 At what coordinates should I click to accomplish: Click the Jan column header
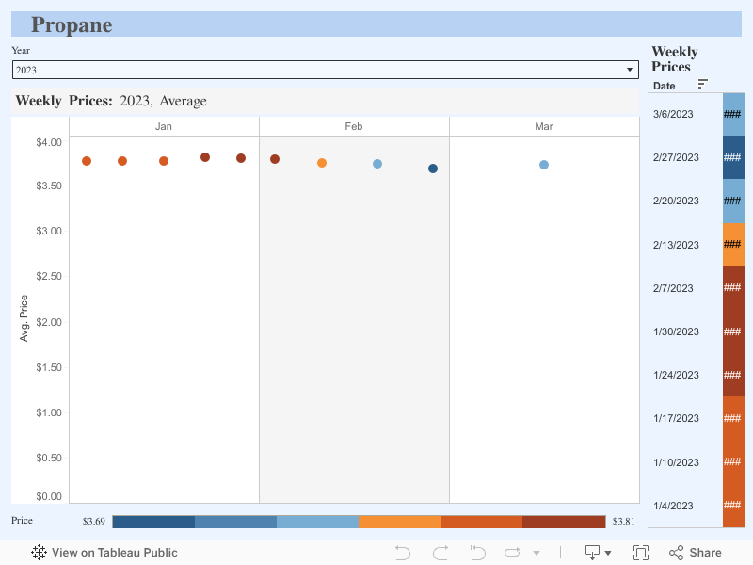pos(164,126)
